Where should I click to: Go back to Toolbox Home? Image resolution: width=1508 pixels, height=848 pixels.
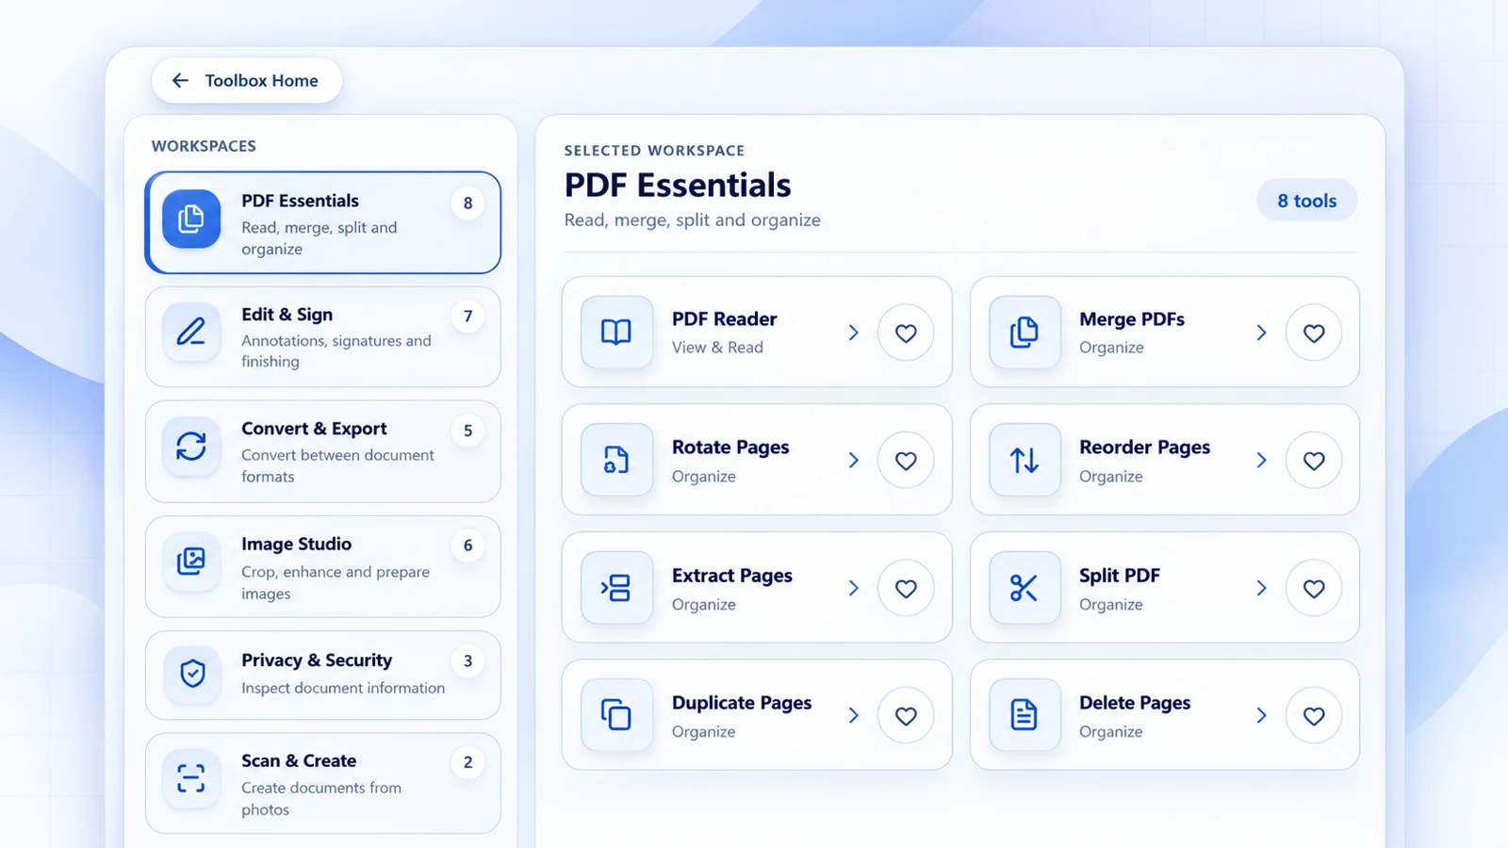point(247,81)
